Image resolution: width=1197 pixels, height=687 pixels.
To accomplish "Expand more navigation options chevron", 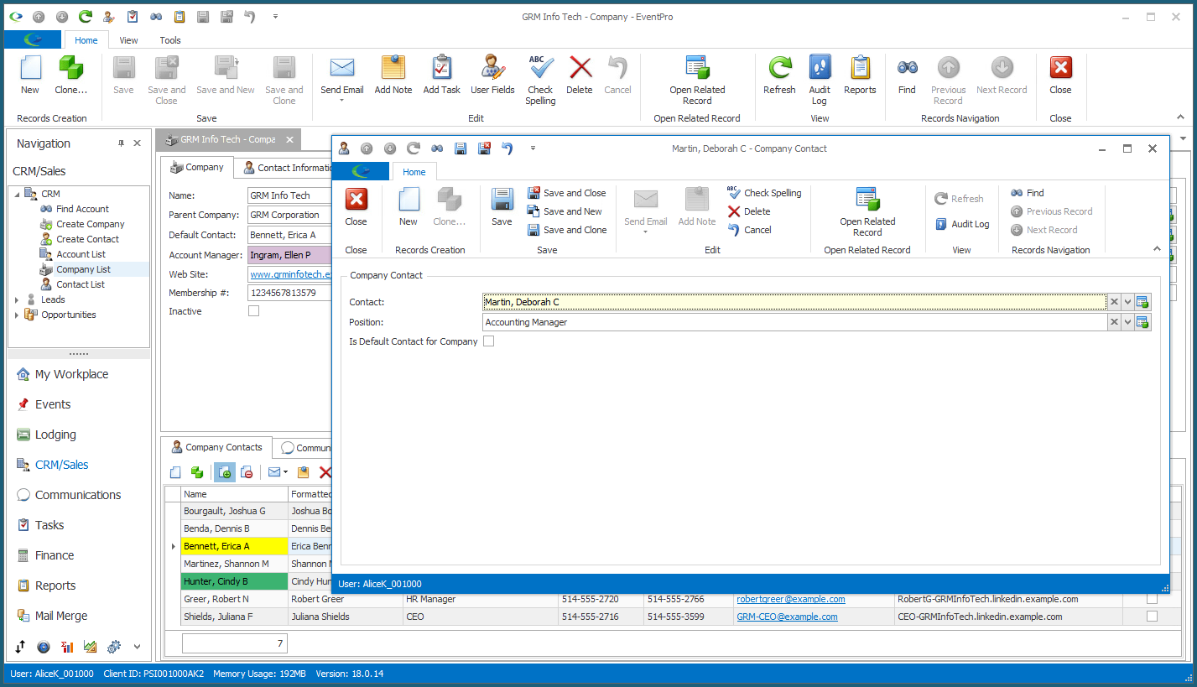I will tap(137, 647).
